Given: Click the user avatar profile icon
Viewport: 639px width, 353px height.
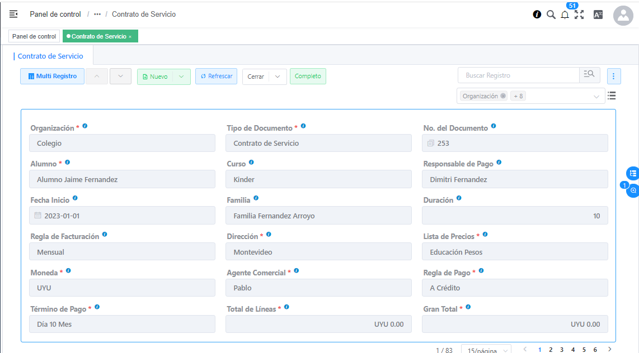Looking at the screenshot, I should tap(623, 15).
